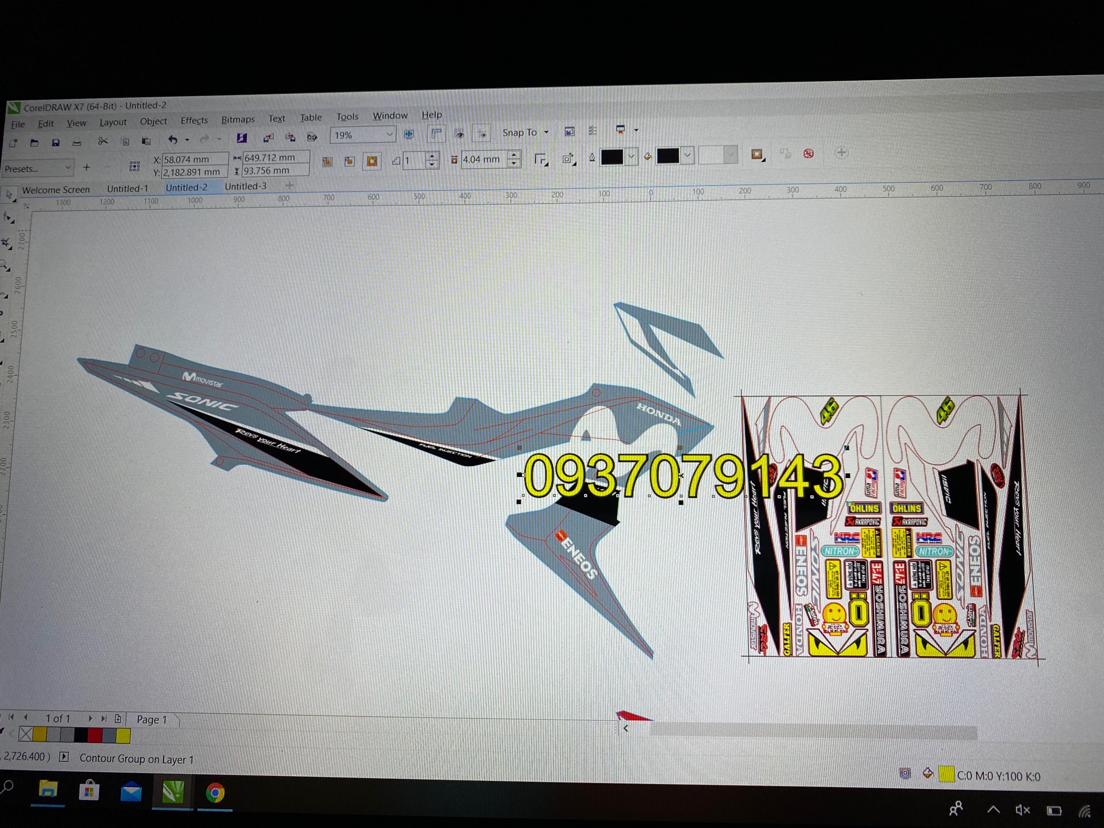1104x828 pixels.
Task: Clear the contour with the red icon
Action: pos(809,153)
